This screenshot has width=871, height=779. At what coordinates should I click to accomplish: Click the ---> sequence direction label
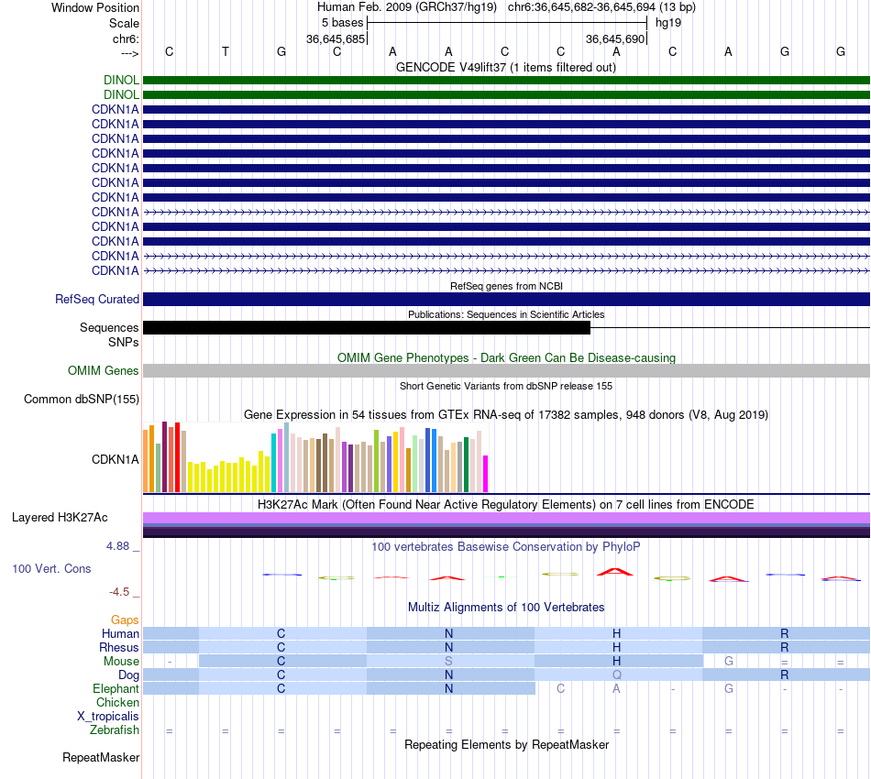pyautogui.click(x=129, y=53)
